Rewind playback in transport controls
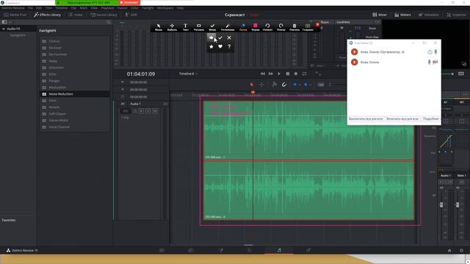470x264 pixels. pyautogui.click(x=263, y=73)
